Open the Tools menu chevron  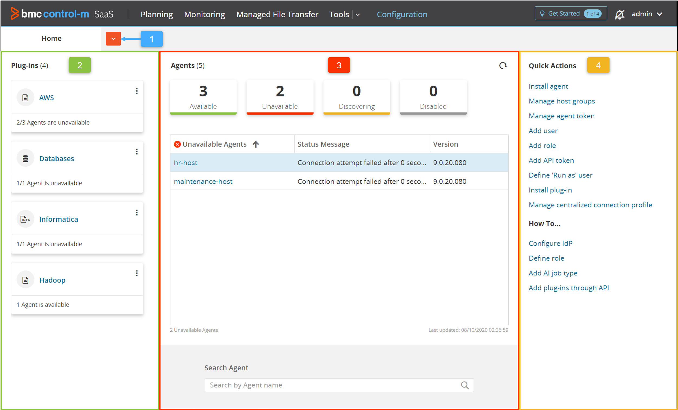[358, 15]
